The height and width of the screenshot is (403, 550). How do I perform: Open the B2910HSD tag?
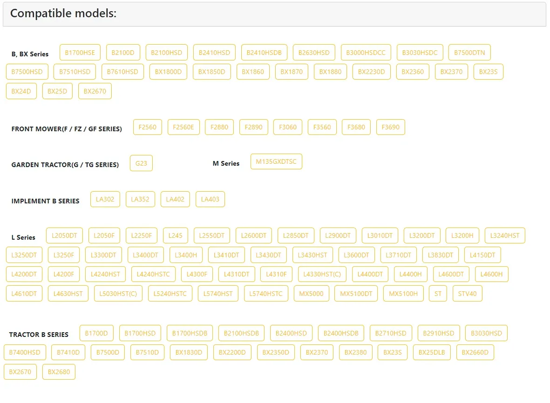[x=439, y=333]
